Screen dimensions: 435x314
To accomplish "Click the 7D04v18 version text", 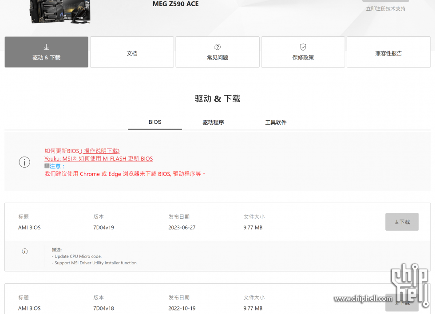I will tap(103, 308).
